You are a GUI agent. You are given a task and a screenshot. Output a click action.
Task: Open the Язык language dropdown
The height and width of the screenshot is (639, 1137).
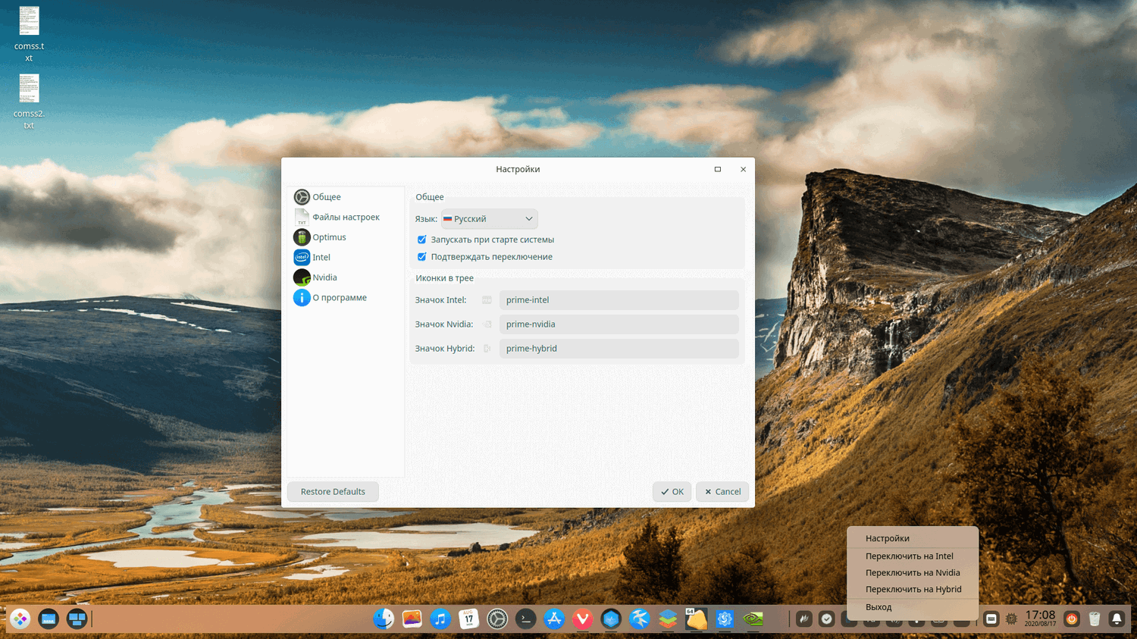(490, 219)
